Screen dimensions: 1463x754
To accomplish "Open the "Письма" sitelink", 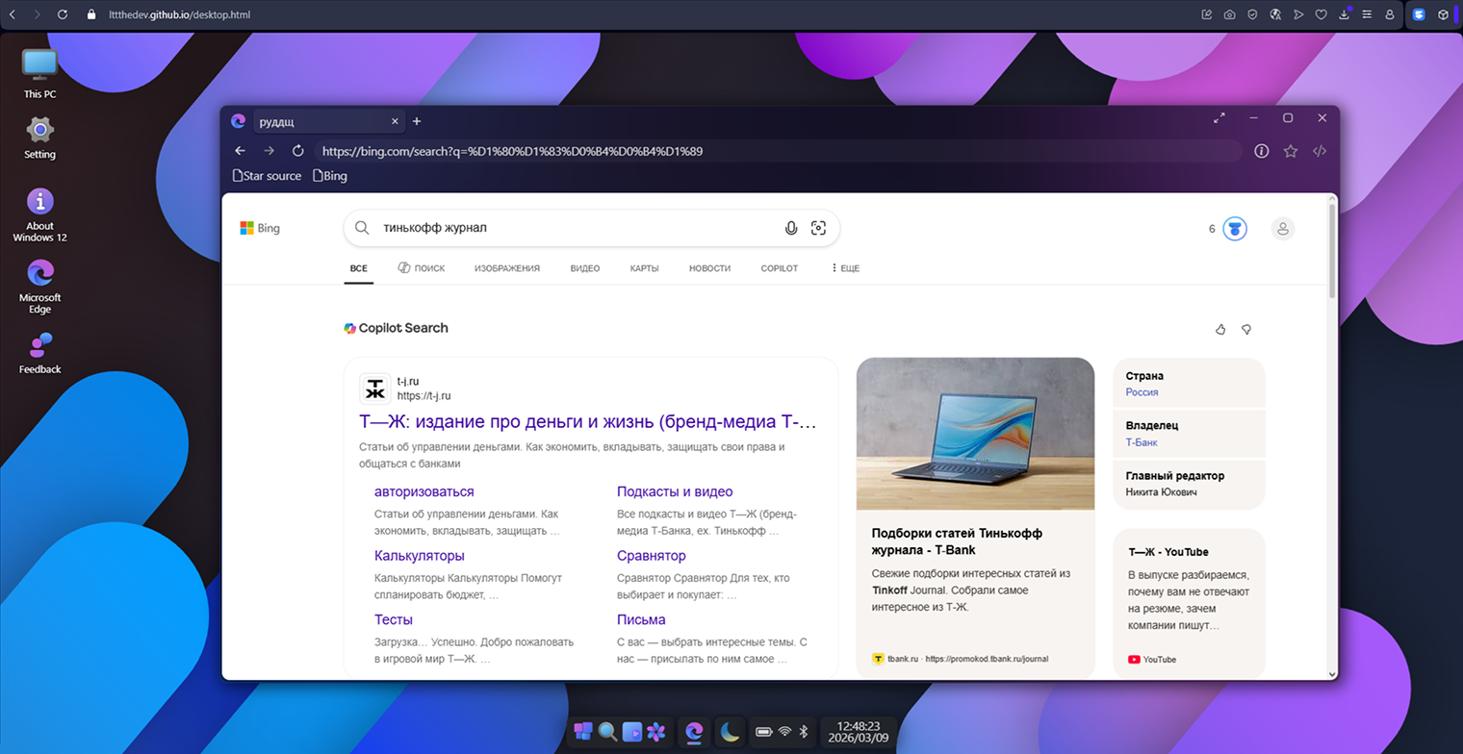I will (641, 619).
